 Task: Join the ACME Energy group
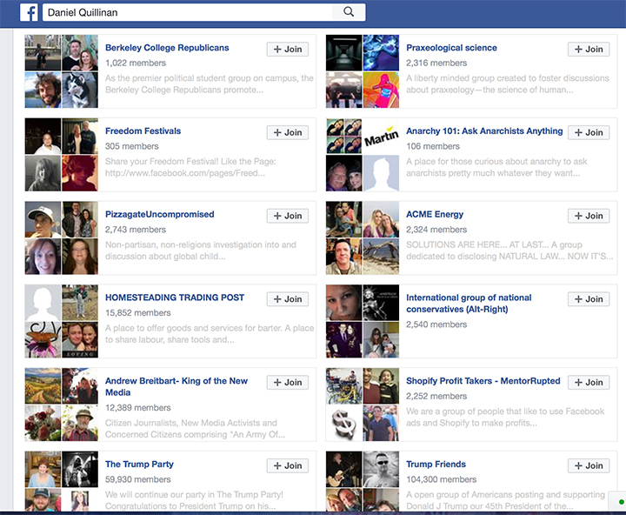point(589,216)
